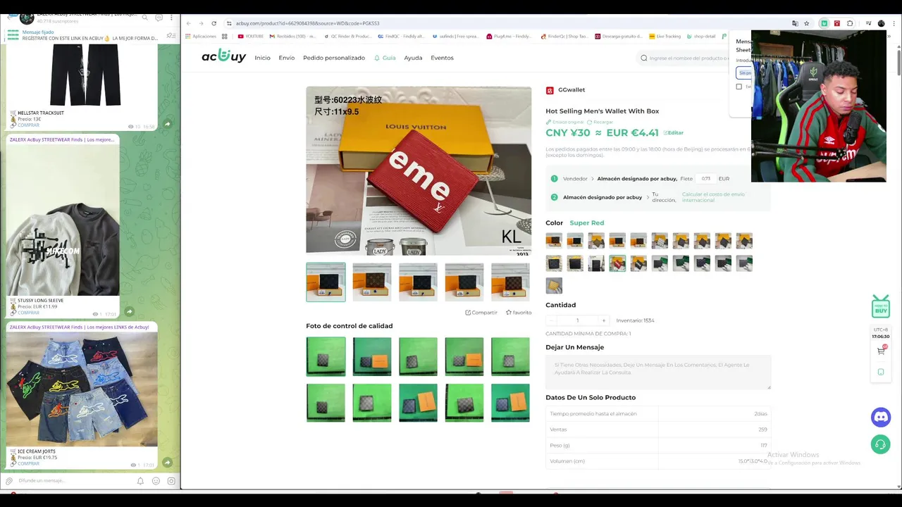Open the Chrome extensions puzzle icon
The width and height of the screenshot is (902, 507).
[850, 23]
